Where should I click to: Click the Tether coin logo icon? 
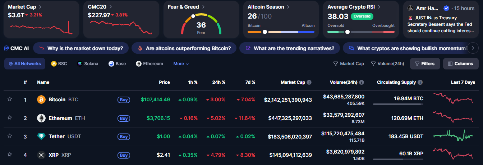point(41,136)
